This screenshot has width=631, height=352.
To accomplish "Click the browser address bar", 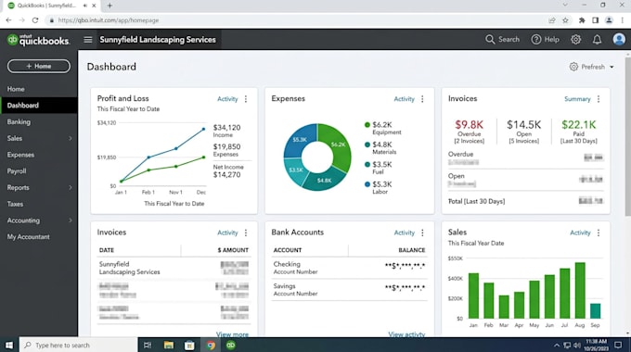I will coord(296,20).
